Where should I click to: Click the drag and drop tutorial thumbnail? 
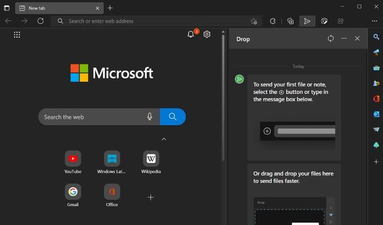[x=294, y=211]
